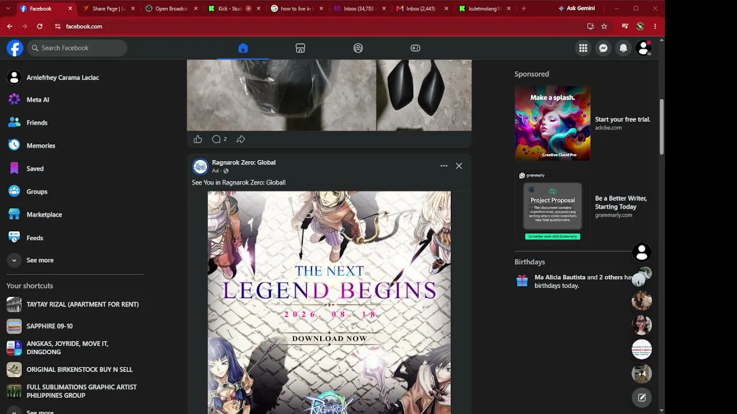The height and width of the screenshot is (414, 737).
Task: View site information icon beside facebook.com
Action: pos(58,26)
